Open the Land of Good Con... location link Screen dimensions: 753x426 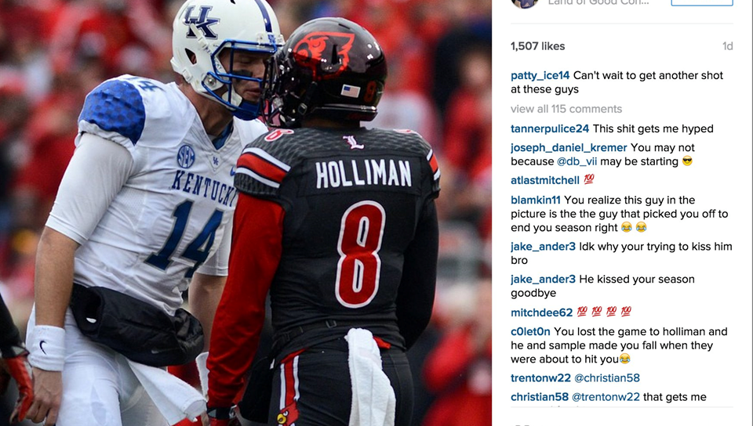[598, 2]
